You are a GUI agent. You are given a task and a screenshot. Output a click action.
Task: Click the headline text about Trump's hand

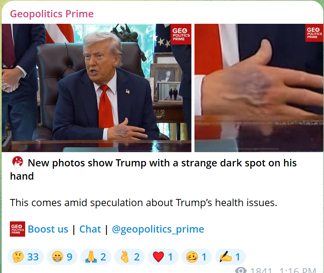coord(153,169)
